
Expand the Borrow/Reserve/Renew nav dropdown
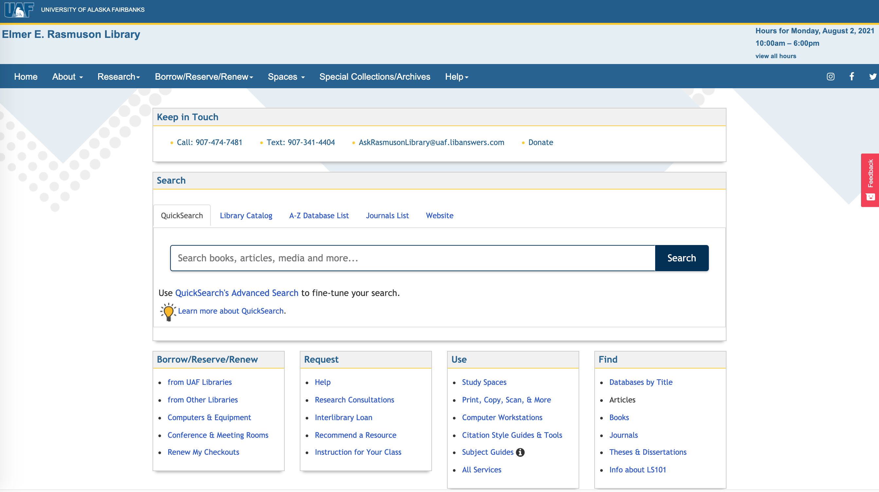(x=204, y=77)
